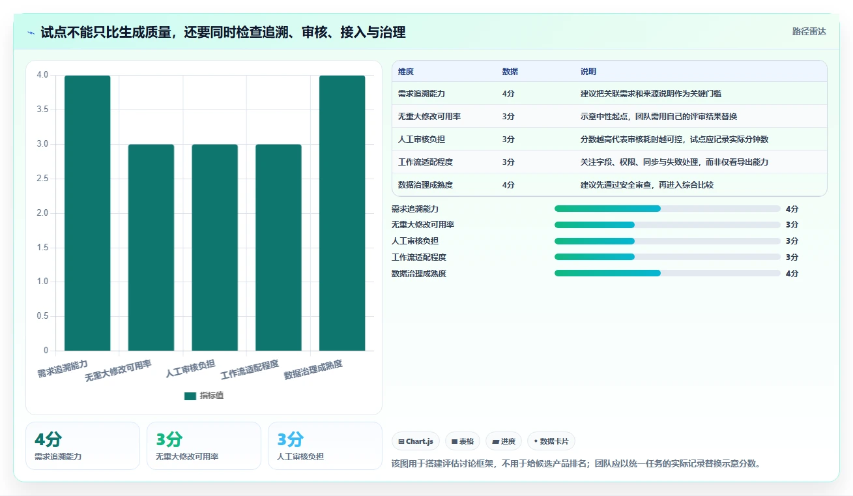This screenshot has height=496, width=853.
Task: Click the 人工审核负担 label left of its progress bar
Action: [x=415, y=241]
